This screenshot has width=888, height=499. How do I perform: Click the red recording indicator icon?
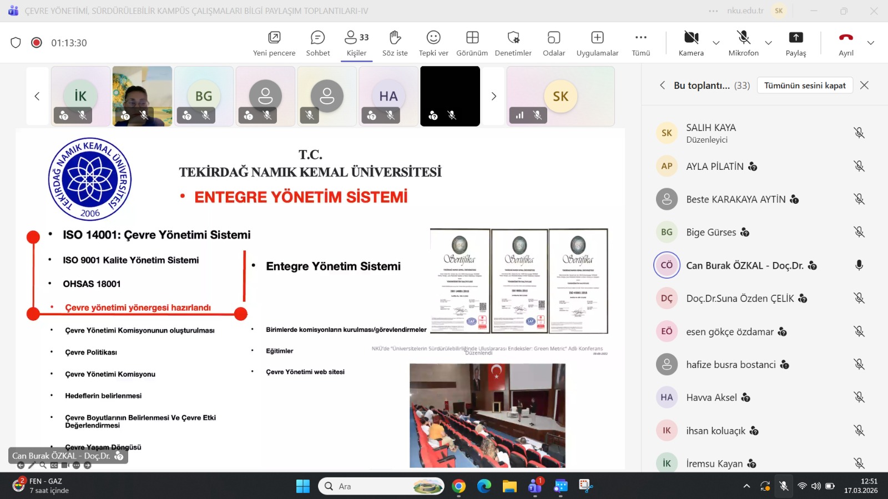pyautogui.click(x=37, y=43)
